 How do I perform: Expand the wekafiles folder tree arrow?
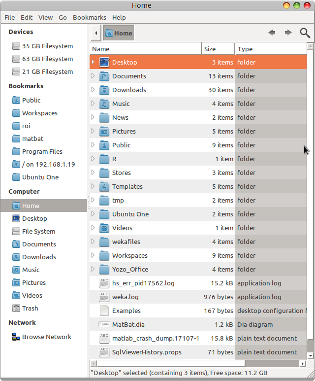coord(93,242)
